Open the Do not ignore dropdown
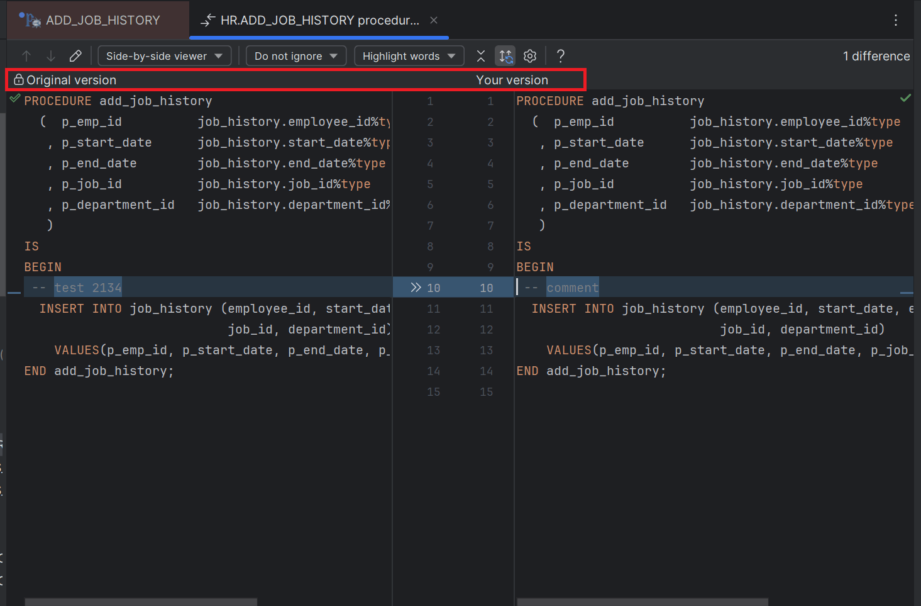 point(295,55)
